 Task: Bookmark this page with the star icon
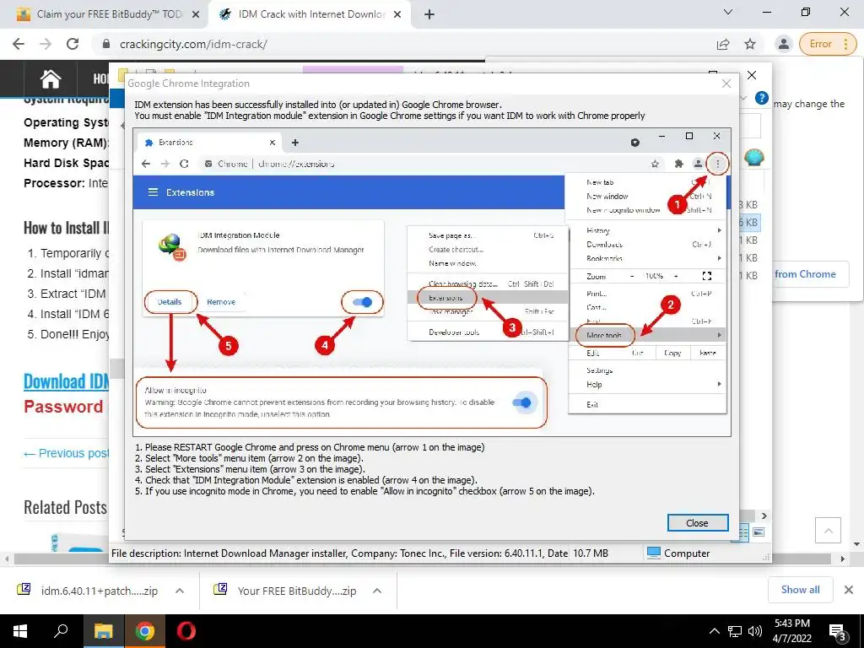750,44
